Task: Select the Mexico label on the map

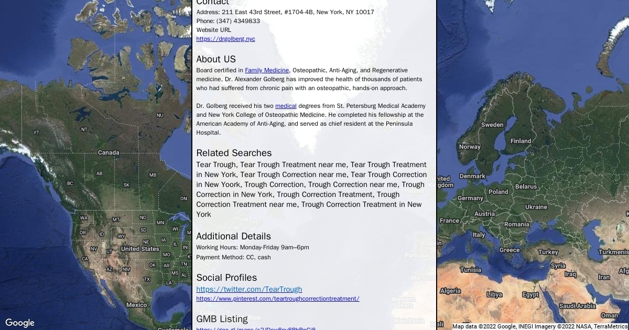Action: coord(136,305)
